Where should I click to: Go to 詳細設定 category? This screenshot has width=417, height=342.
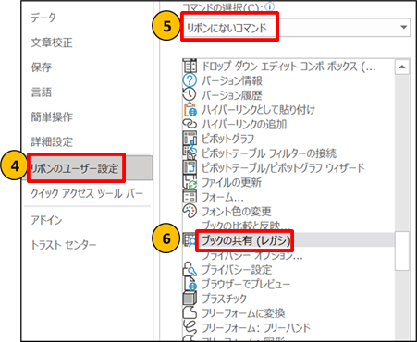pos(52,141)
